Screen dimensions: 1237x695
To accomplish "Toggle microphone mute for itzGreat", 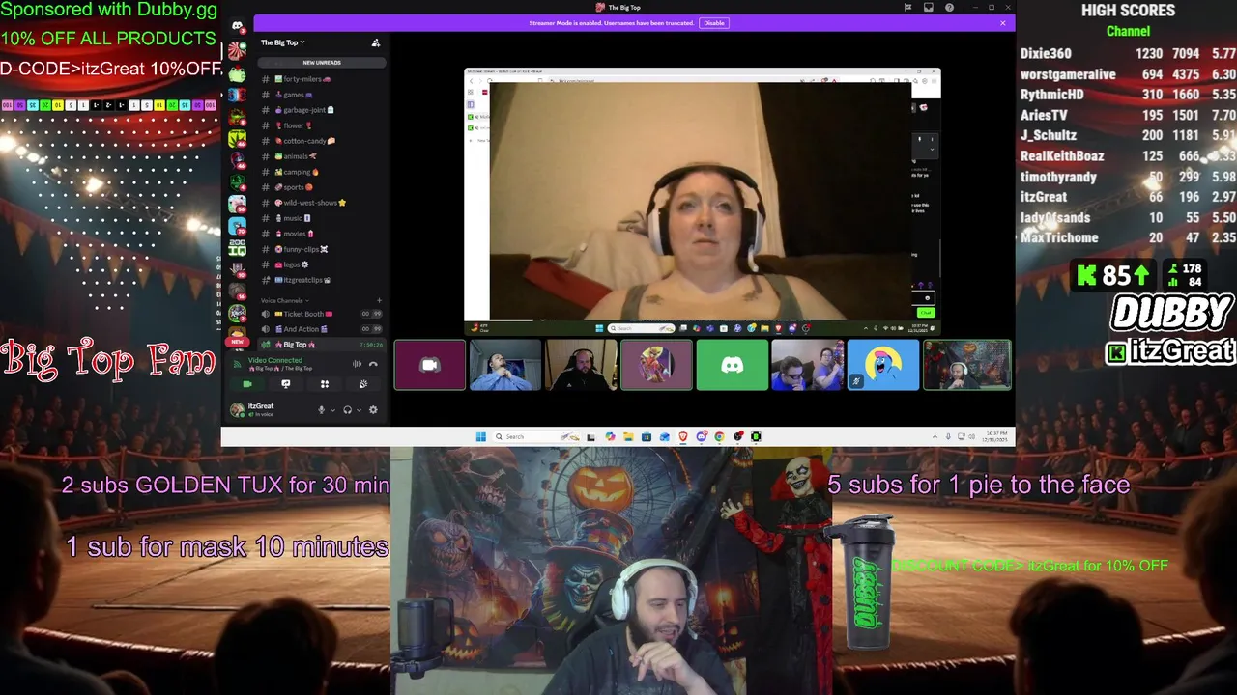I will (x=322, y=410).
